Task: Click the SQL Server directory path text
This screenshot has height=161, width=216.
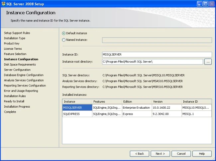Action: [x=144, y=75]
